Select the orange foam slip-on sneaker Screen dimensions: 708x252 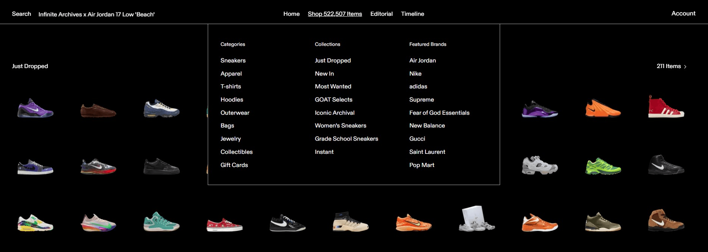coord(603,108)
